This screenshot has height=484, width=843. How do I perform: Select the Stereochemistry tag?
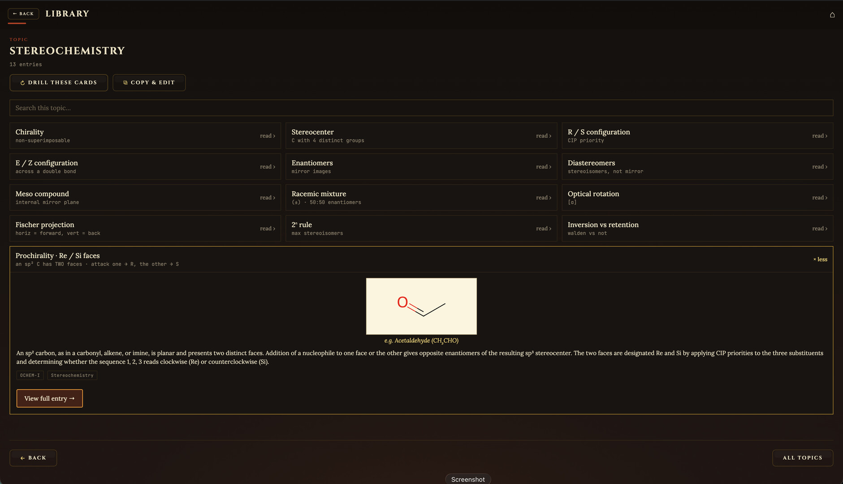[72, 376]
